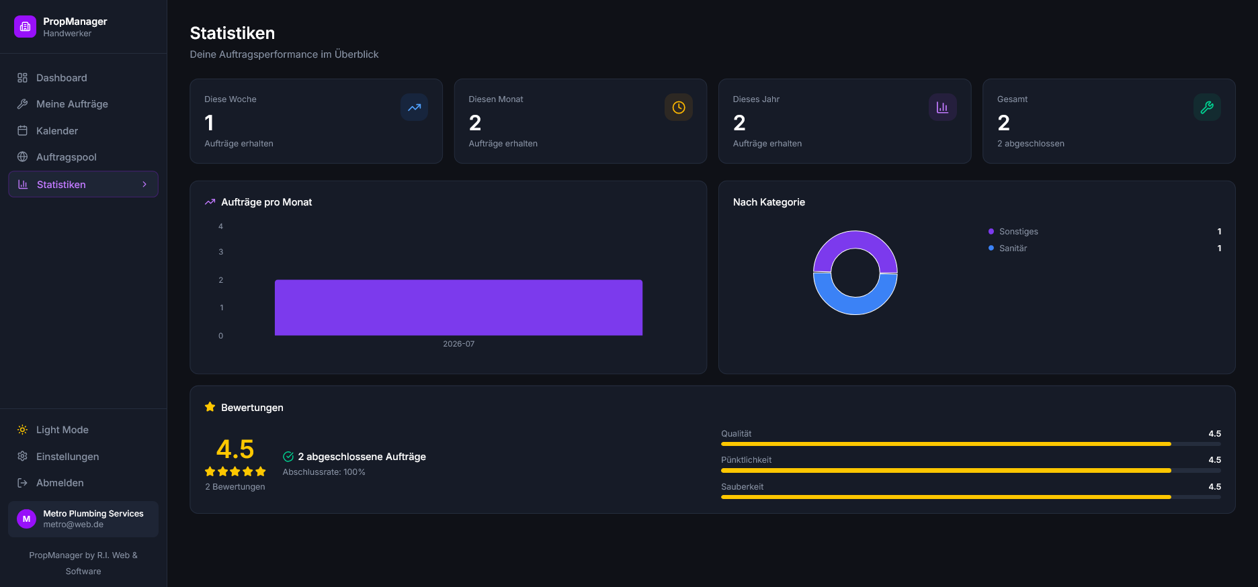The image size is (1258, 587).
Task: Click the Pünktlichkeit rating progress bar
Action: [971, 471]
